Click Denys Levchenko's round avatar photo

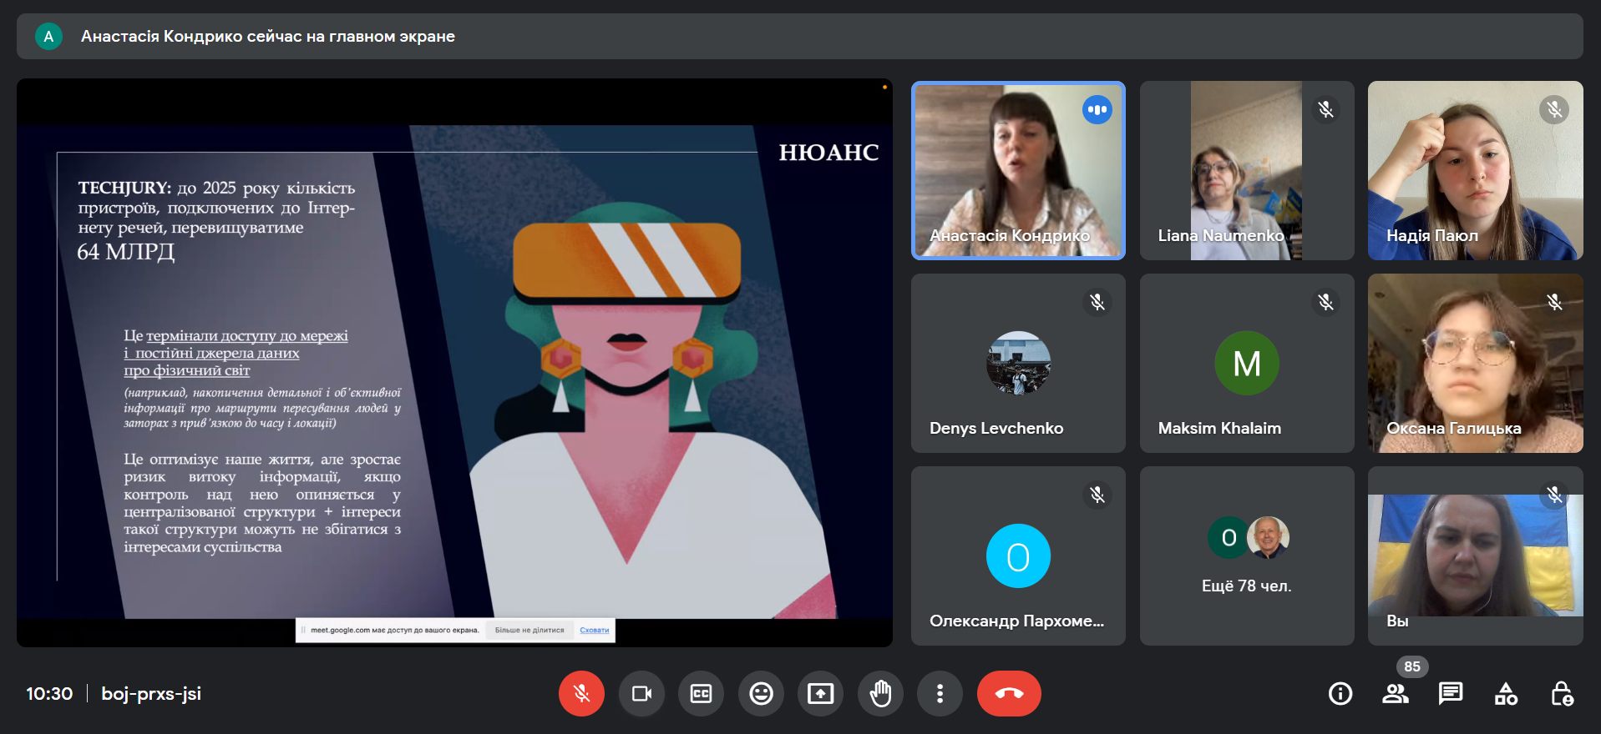(1018, 363)
